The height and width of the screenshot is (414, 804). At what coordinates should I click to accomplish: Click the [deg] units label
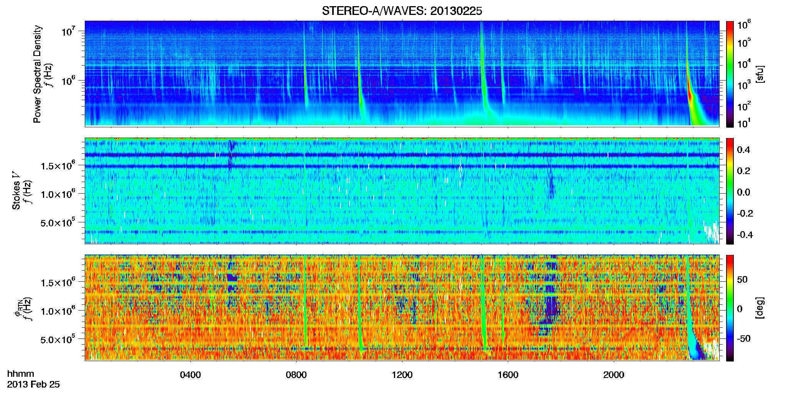(759, 308)
